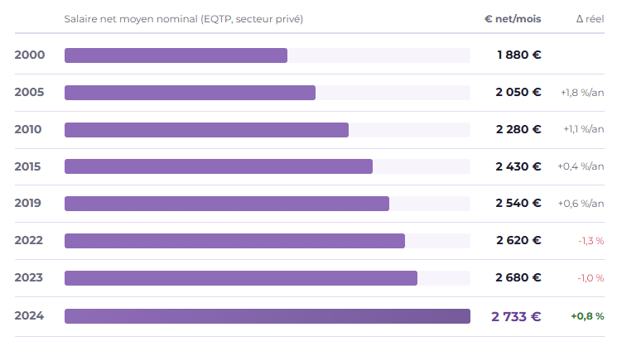This screenshot has height=351, width=622.
Task: Click the full 2024 salary bar
Action: click(x=268, y=316)
